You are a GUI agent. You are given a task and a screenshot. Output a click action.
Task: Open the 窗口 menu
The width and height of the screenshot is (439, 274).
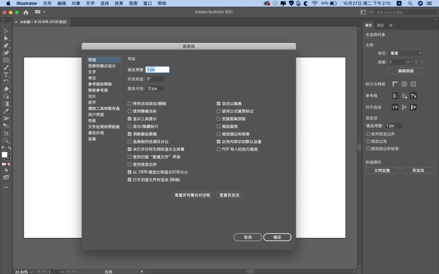coord(147,4)
